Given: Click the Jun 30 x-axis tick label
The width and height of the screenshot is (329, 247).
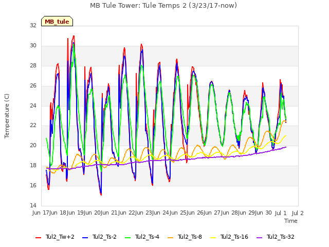Looking at the screenshot, I should point(263,213).
